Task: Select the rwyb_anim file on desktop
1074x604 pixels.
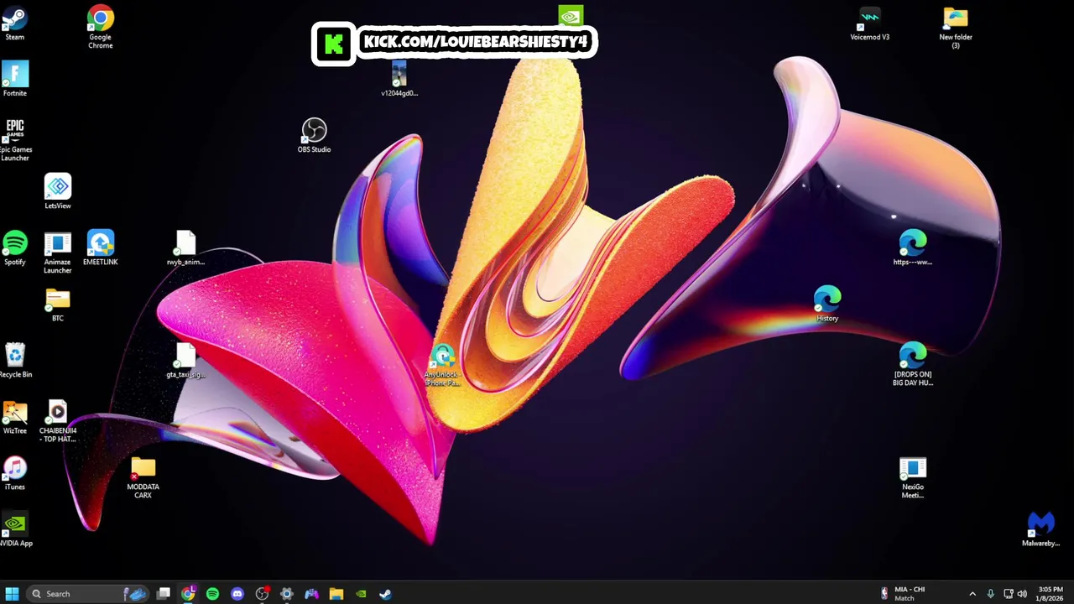Action: [185, 248]
